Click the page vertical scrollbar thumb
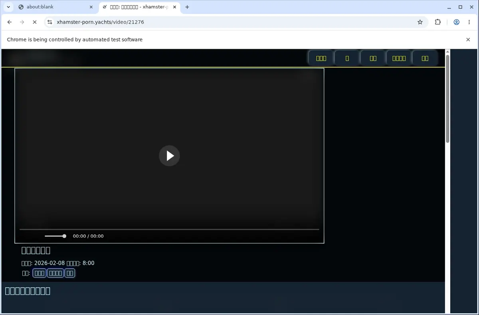479x315 pixels. 447,98
